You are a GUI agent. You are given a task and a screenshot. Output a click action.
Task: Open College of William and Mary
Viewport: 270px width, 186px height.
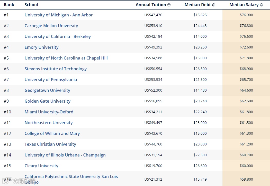pos(52,133)
